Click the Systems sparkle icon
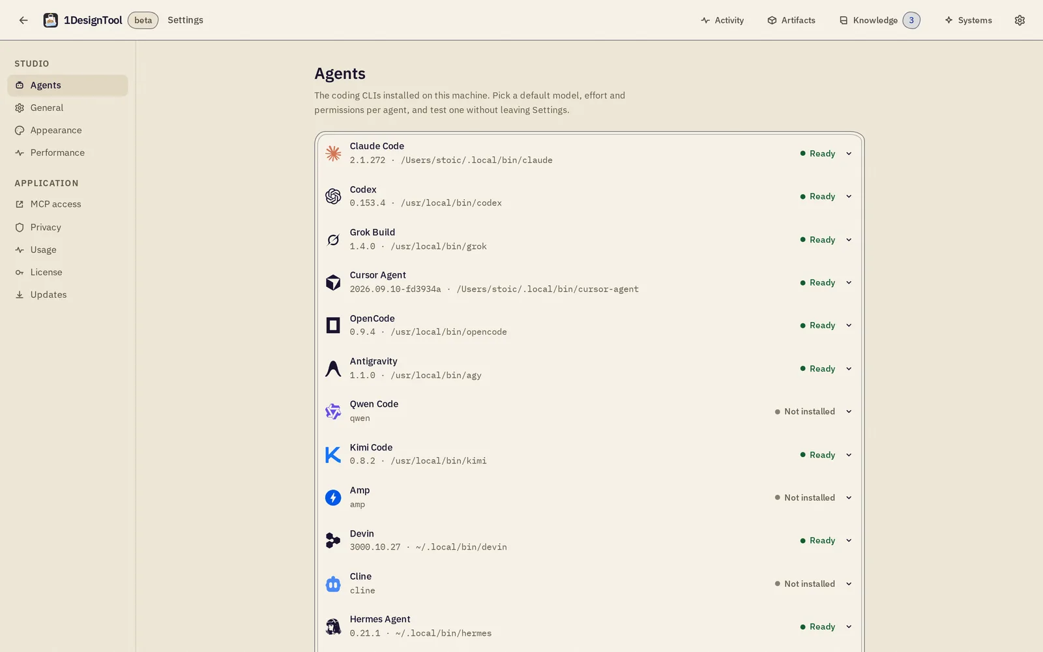 click(x=948, y=20)
